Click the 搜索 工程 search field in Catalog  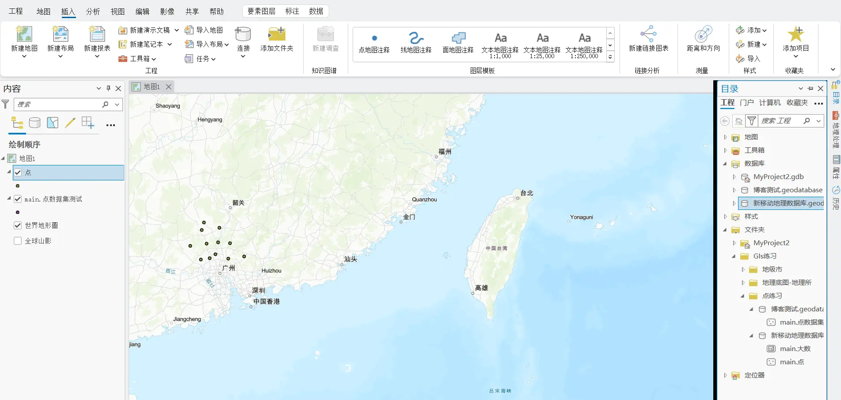[780, 121]
